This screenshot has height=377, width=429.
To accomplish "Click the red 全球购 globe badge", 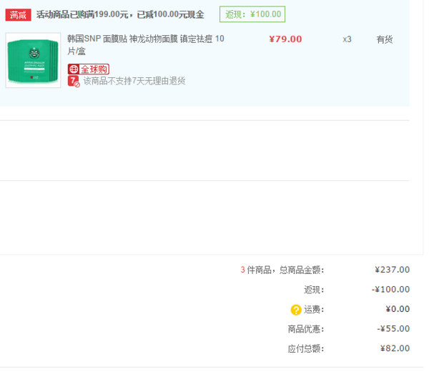I will click(88, 69).
